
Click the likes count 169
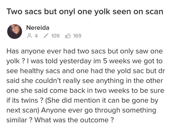[x=77, y=36]
